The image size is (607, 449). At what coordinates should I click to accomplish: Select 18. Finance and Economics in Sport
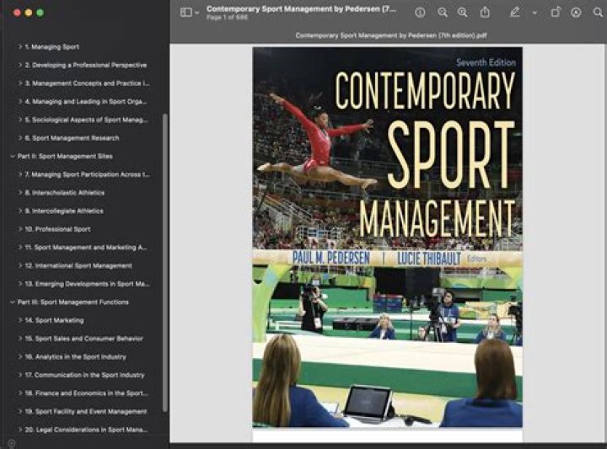[x=86, y=393]
